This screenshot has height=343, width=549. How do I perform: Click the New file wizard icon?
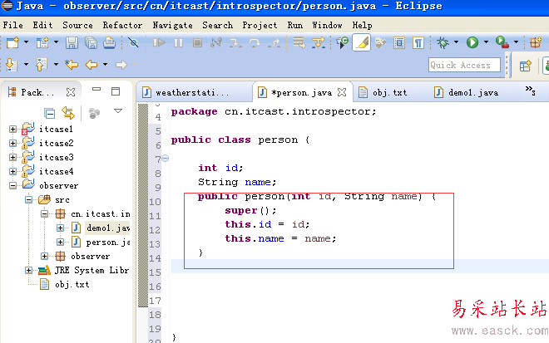pyautogui.click(x=12, y=42)
